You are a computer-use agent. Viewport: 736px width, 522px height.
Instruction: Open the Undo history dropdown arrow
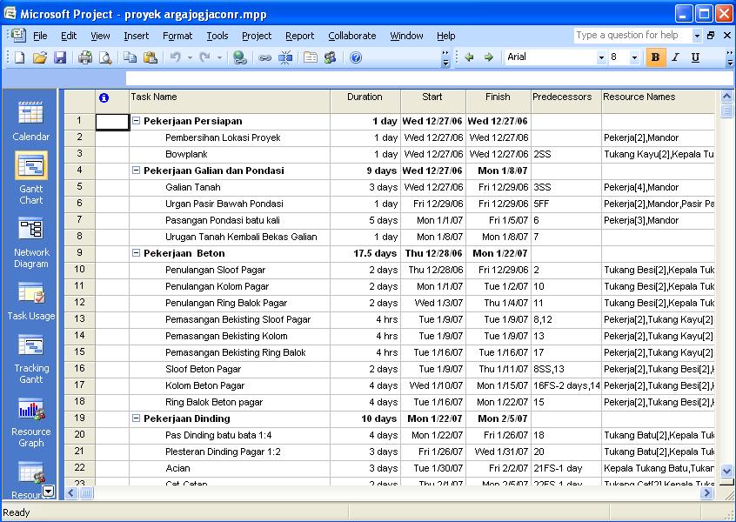[x=190, y=57]
